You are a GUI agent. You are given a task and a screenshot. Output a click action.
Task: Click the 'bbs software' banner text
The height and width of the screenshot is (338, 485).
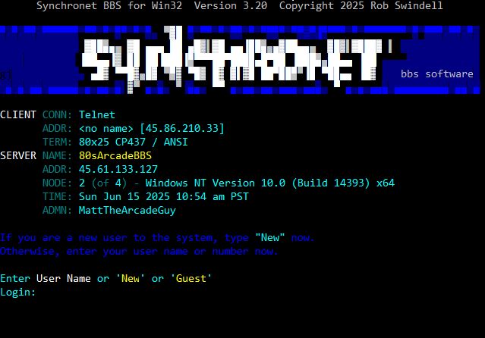436,74
